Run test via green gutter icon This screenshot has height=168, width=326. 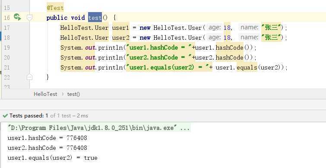point(17,17)
